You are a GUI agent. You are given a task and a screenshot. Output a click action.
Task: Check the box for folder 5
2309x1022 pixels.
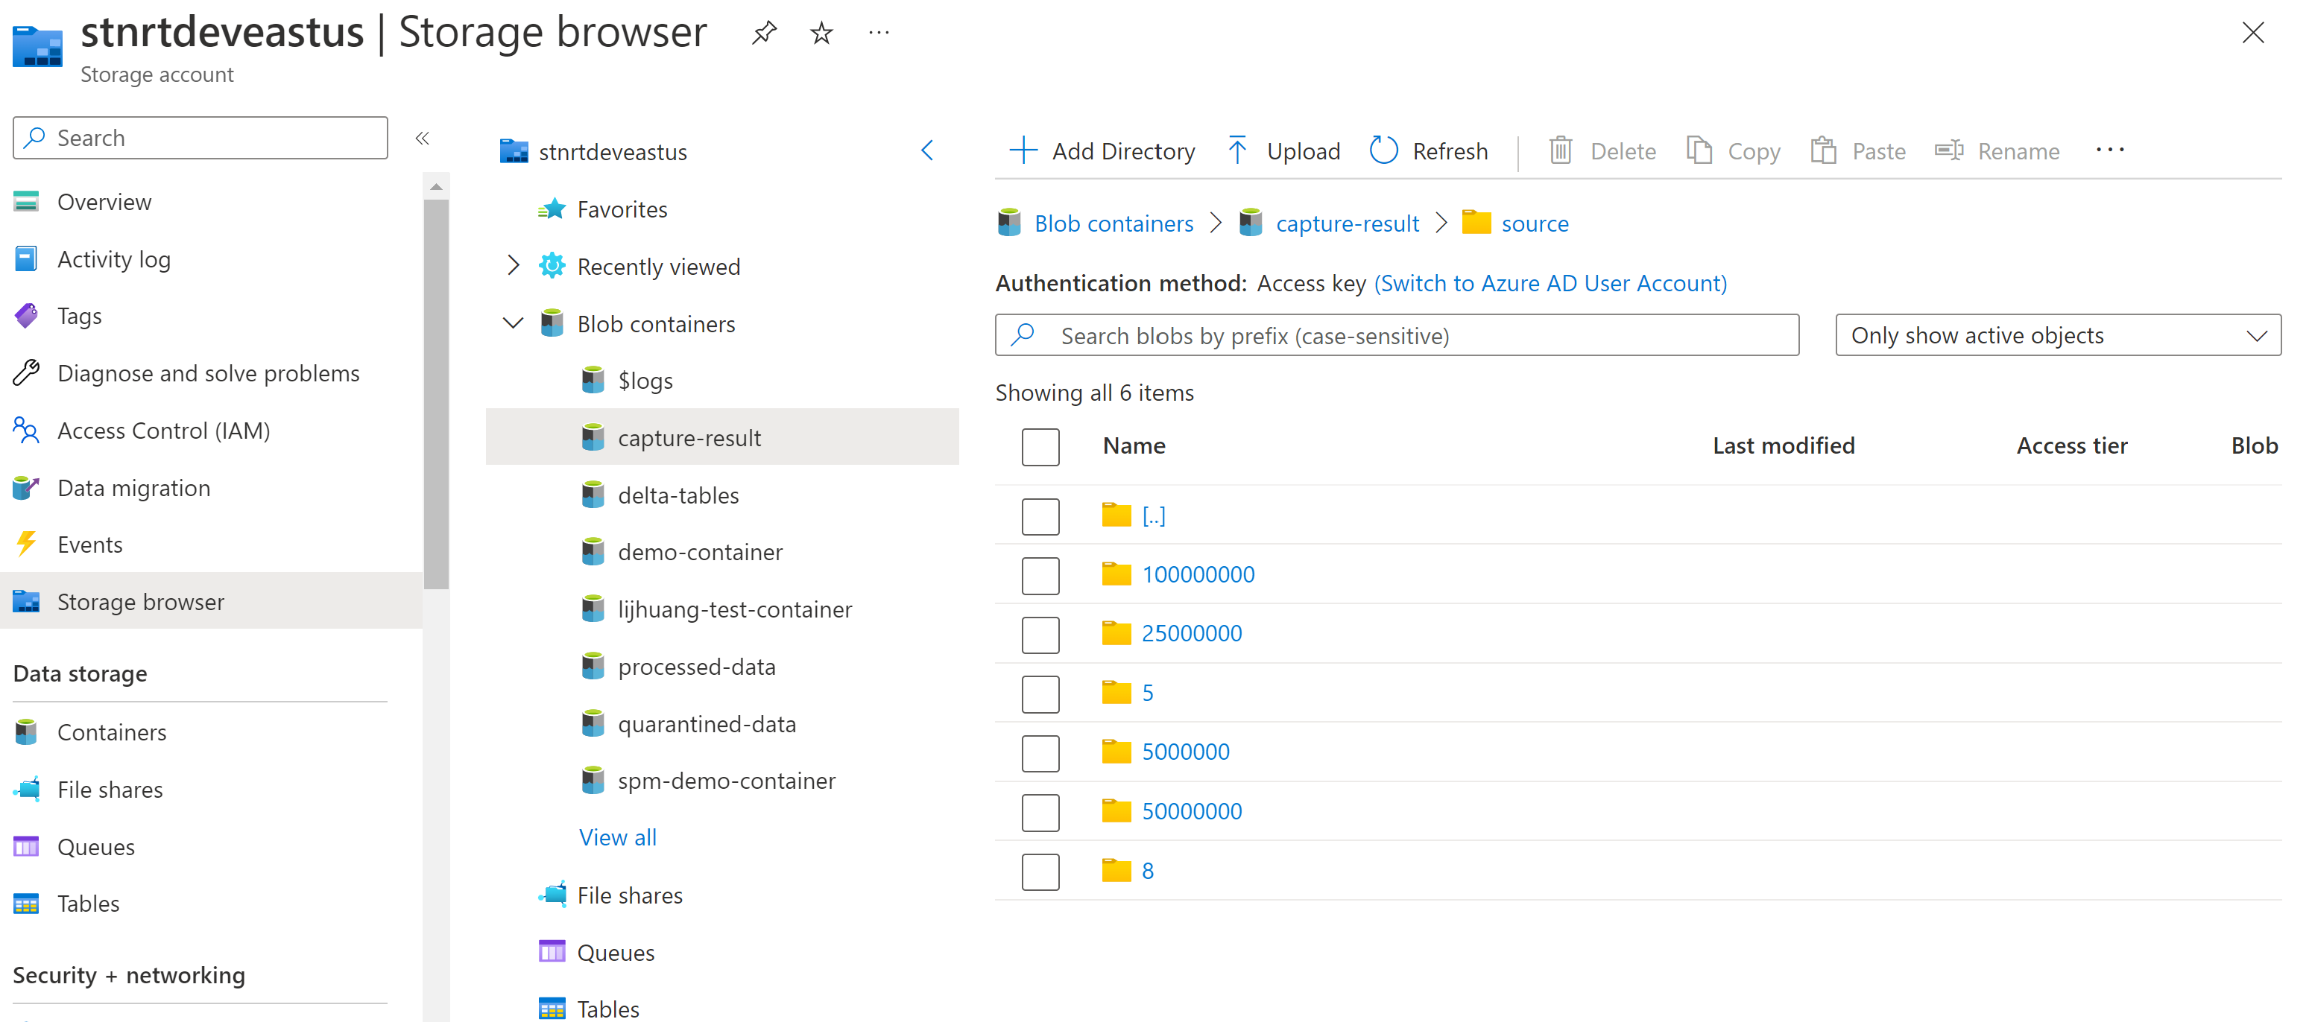tap(1040, 693)
